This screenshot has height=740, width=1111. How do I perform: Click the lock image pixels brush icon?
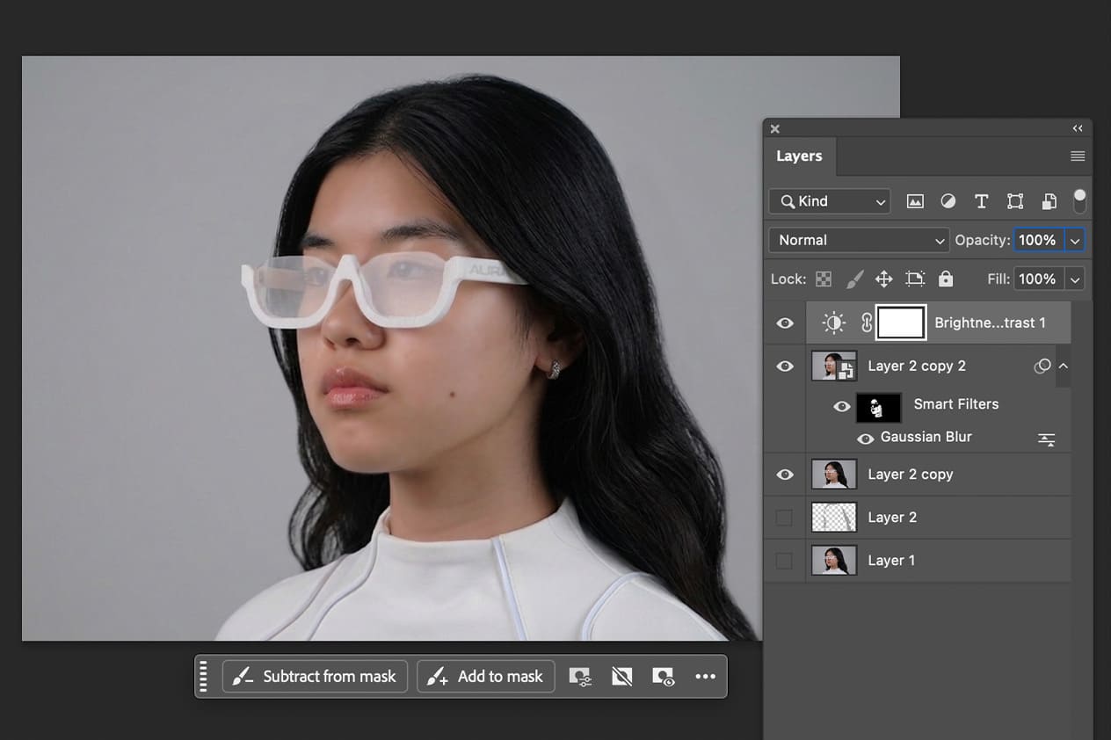coord(854,279)
